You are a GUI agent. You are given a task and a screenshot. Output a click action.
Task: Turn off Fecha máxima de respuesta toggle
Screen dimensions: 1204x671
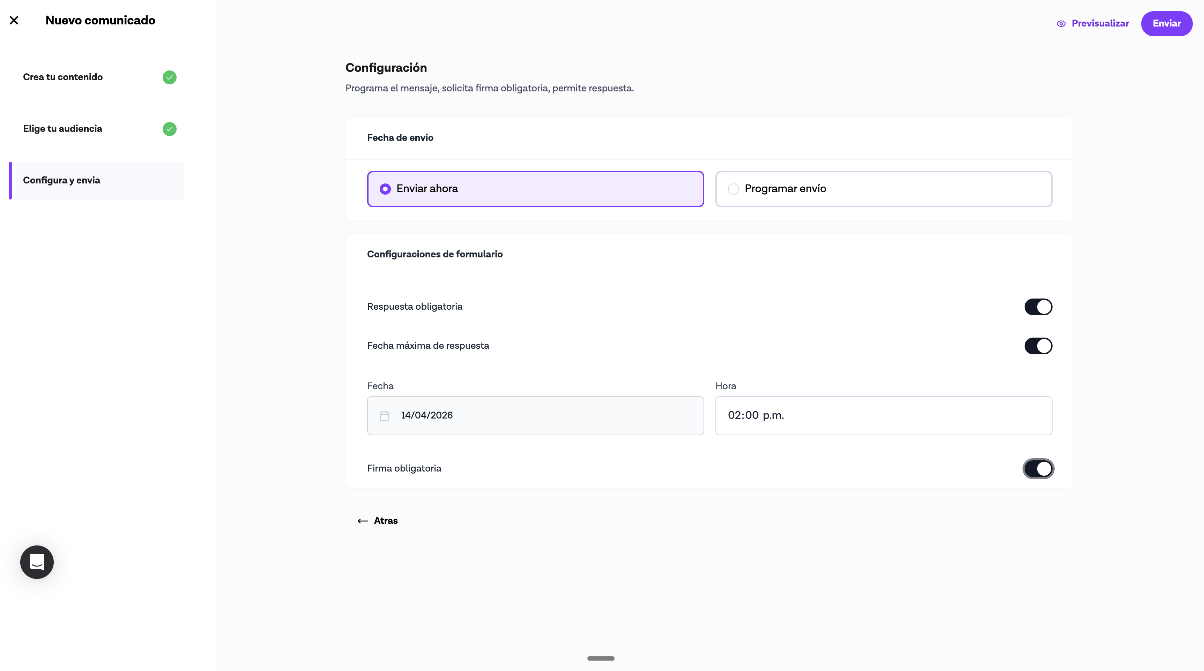tap(1038, 346)
